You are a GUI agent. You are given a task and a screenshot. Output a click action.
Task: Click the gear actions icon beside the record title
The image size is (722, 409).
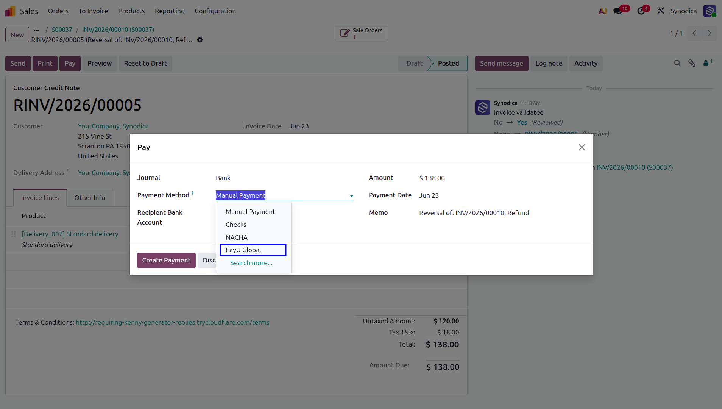tap(200, 40)
